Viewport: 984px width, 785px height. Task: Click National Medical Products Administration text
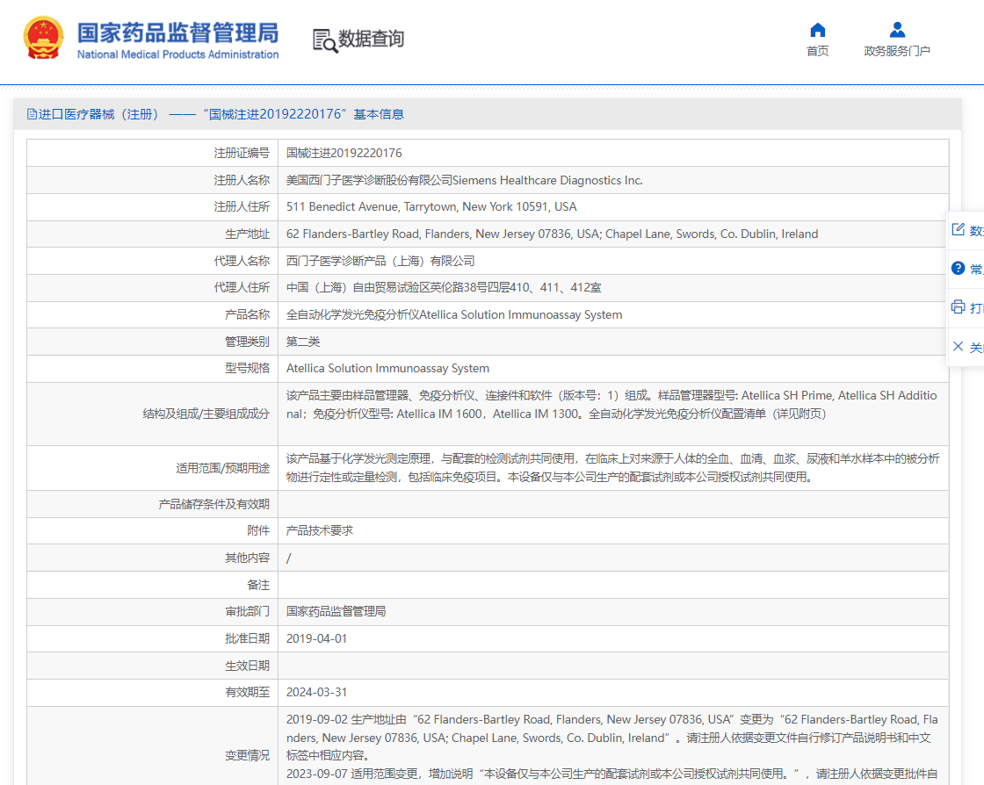click(178, 54)
